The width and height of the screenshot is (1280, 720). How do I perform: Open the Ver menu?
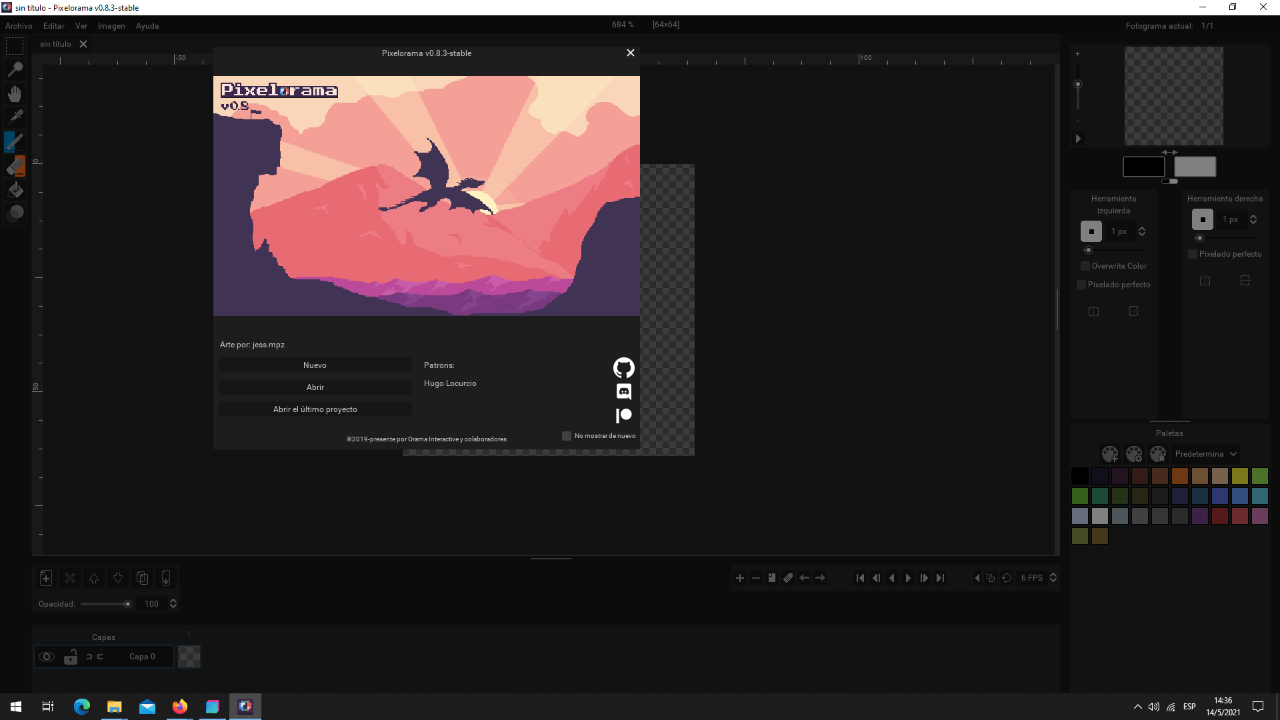pyautogui.click(x=81, y=26)
